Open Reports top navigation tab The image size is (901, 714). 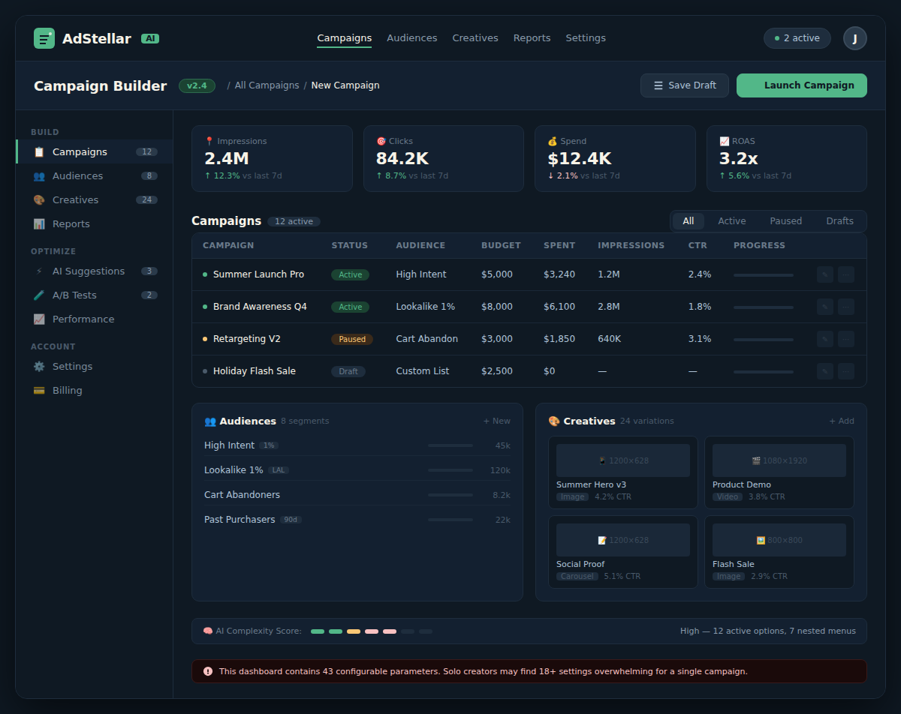(x=532, y=38)
